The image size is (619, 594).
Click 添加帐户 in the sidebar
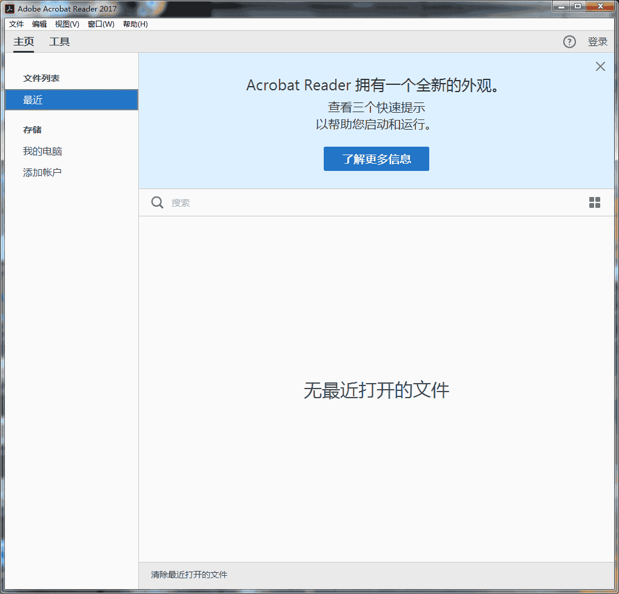click(x=42, y=173)
